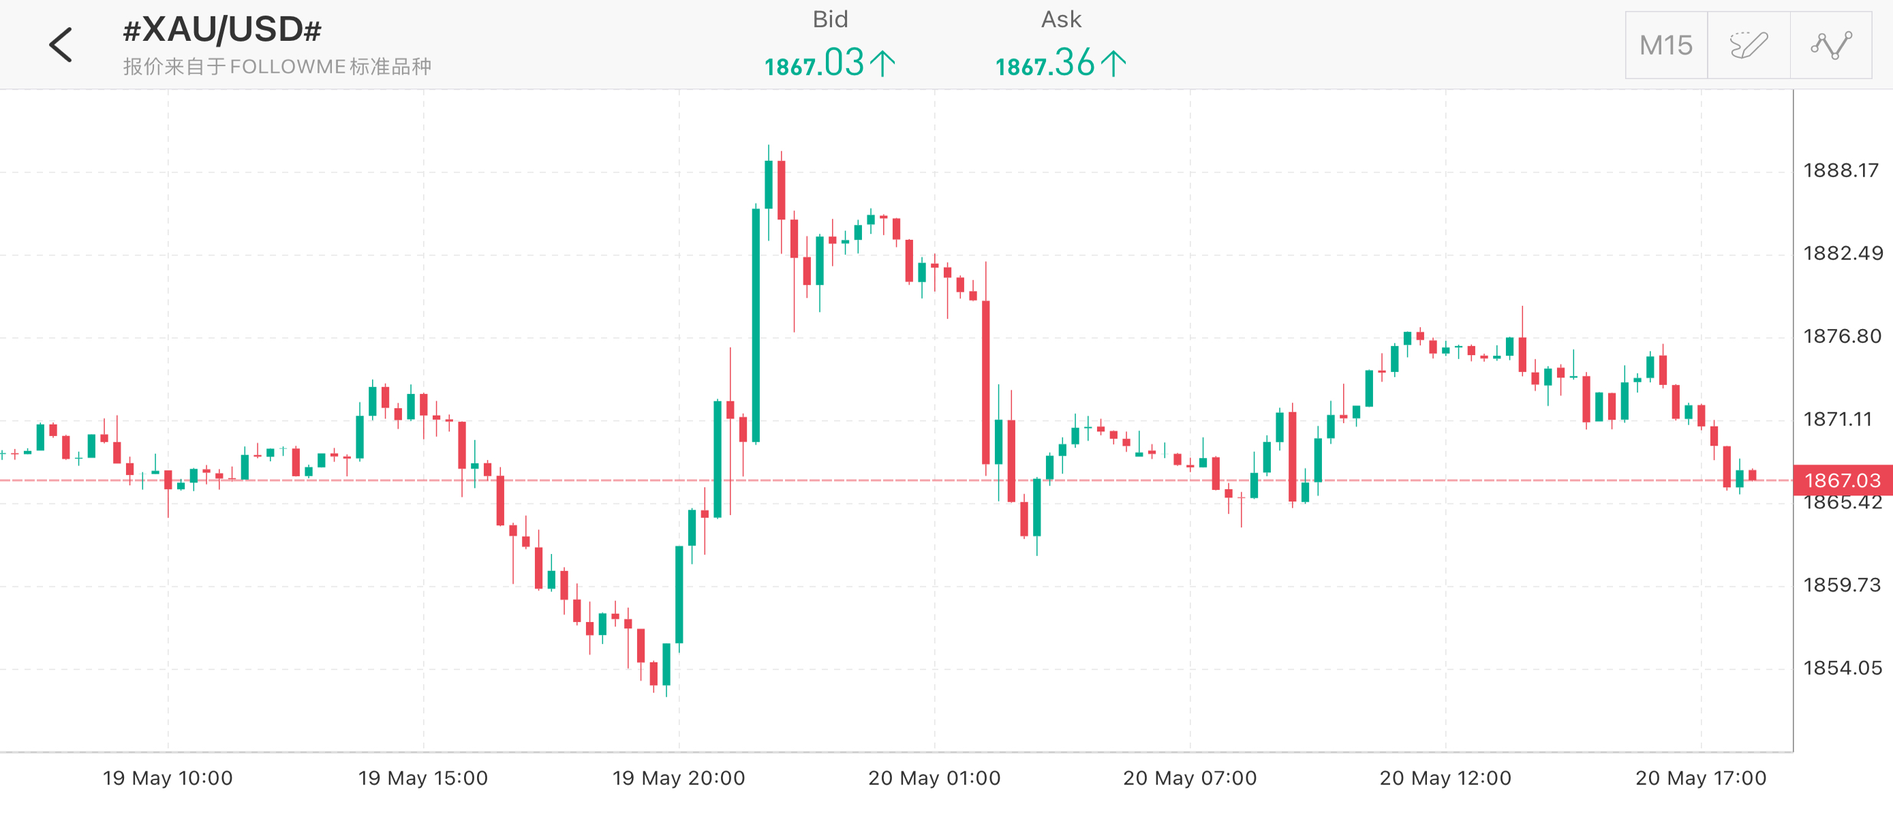
Task: Select the drawing pencil tool icon
Action: tap(1749, 45)
